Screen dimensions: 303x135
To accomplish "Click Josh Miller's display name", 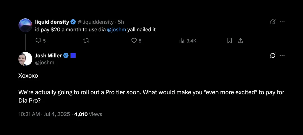I will 48,56.
